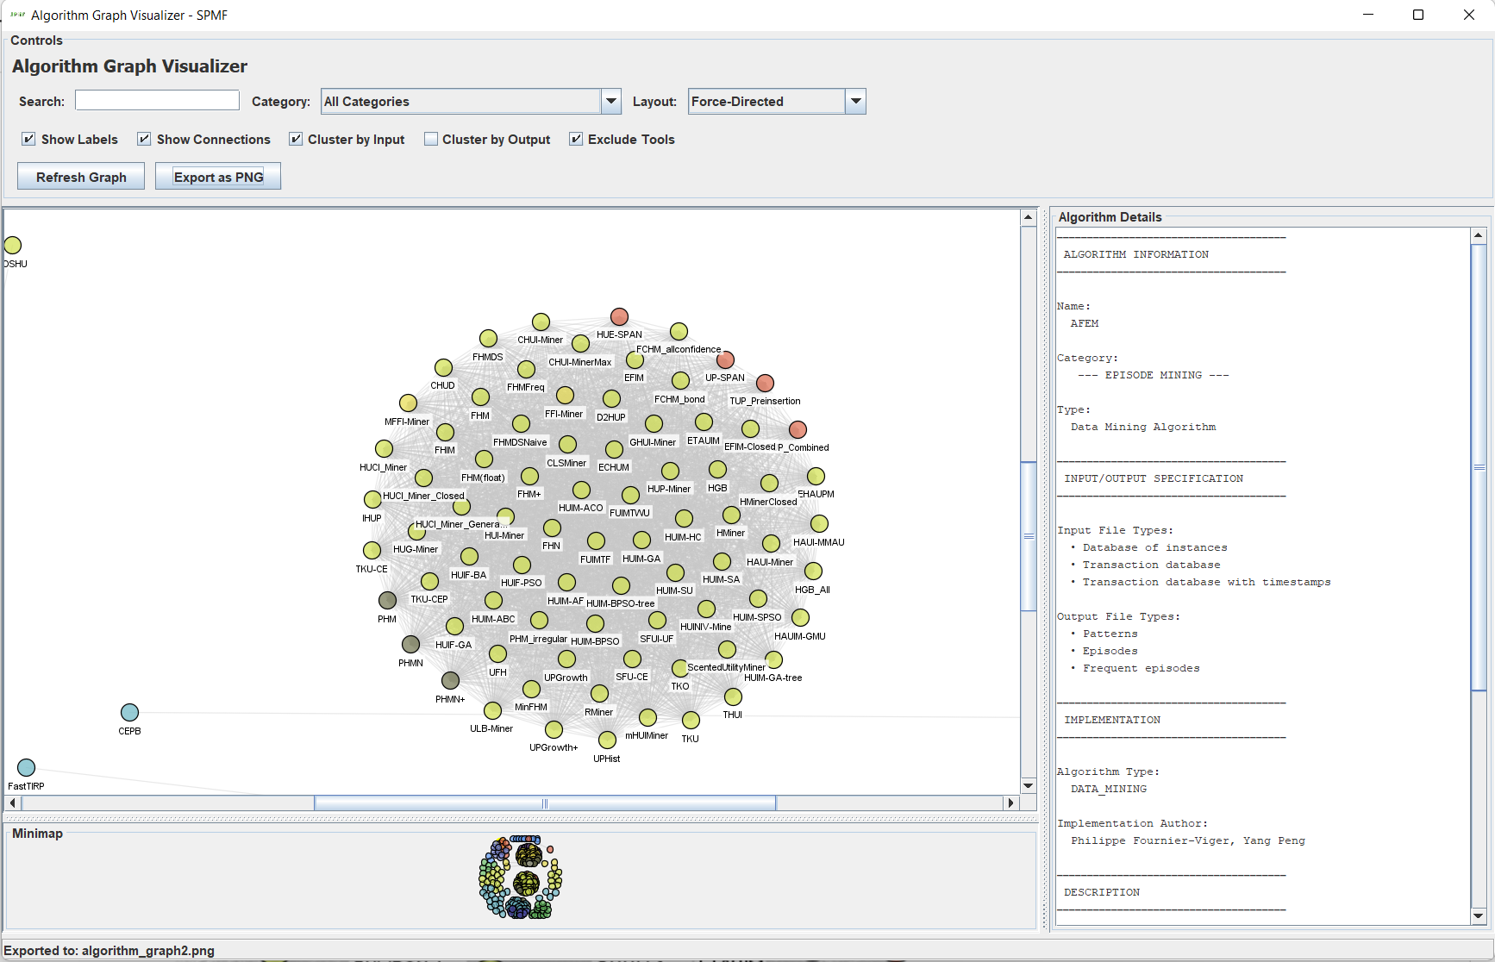The height and width of the screenshot is (962, 1495).
Task: Select the gray PHM node
Action: pyautogui.click(x=387, y=601)
